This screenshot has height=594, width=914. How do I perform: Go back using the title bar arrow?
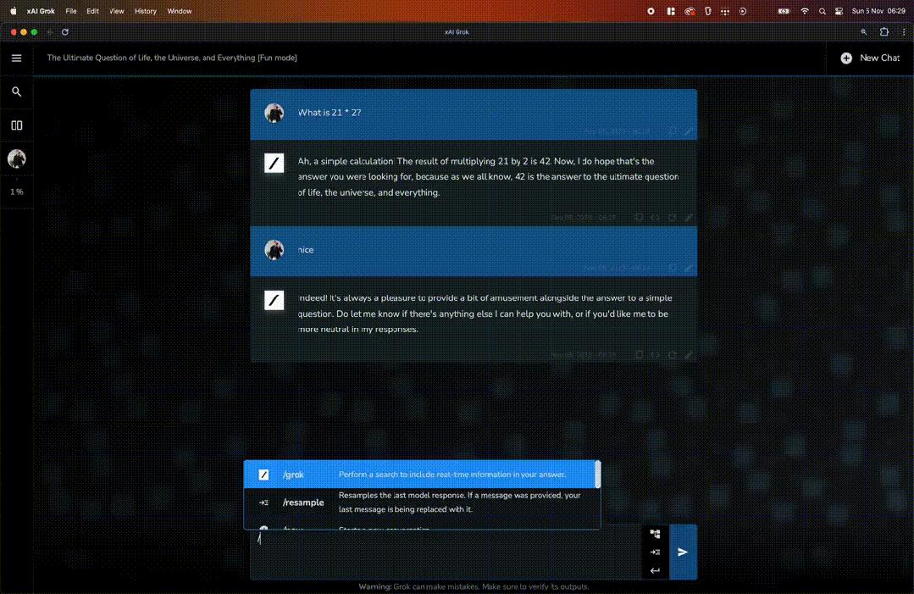(x=50, y=32)
